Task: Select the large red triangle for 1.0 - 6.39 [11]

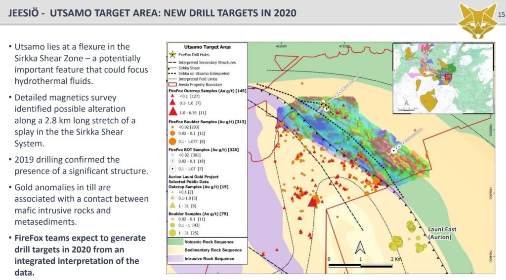Action: (173, 112)
